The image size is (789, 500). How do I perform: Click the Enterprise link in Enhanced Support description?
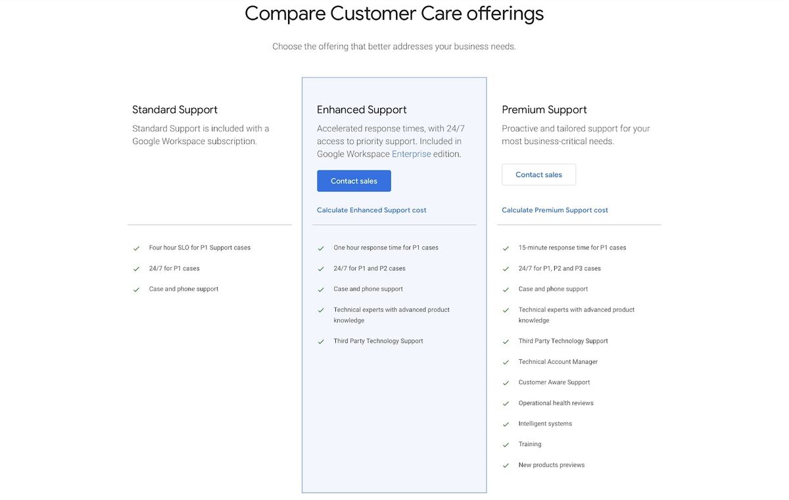coord(411,153)
